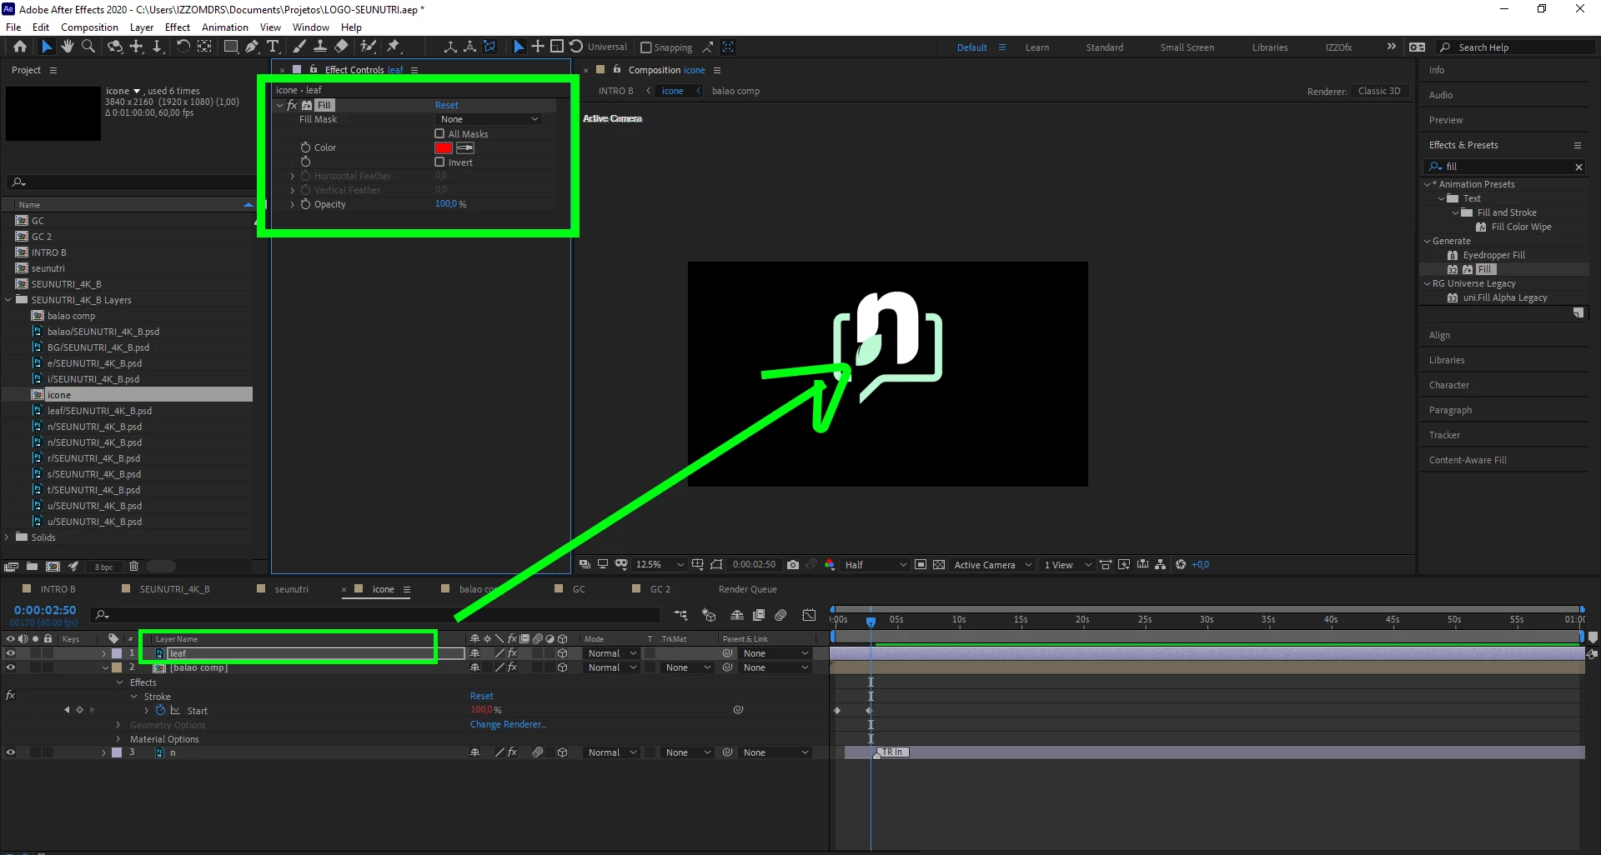Screen dimensions: 1601x855
Task: Click the Effects & Presets search field
Action: pyautogui.click(x=1505, y=167)
